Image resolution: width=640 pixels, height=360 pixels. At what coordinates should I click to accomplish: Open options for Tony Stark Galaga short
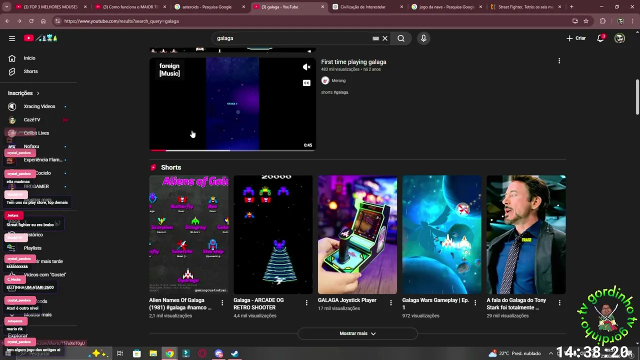click(x=559, y=302)
